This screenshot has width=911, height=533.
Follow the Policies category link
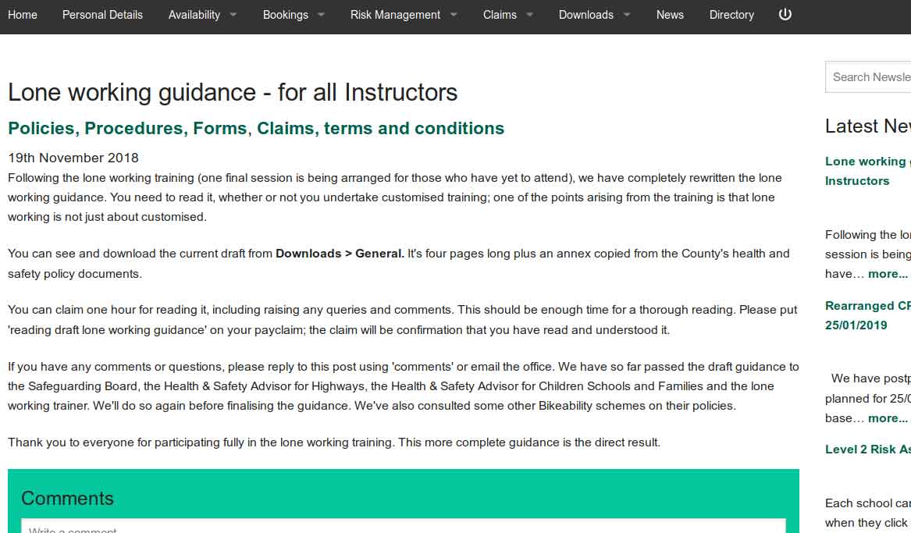[x=41, y=128]
